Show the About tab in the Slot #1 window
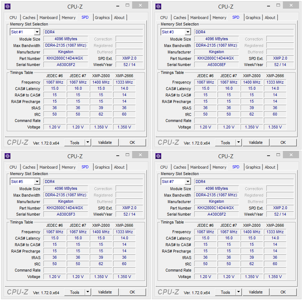This screenshot has height=301, width=303. click(x=119, y=18)
